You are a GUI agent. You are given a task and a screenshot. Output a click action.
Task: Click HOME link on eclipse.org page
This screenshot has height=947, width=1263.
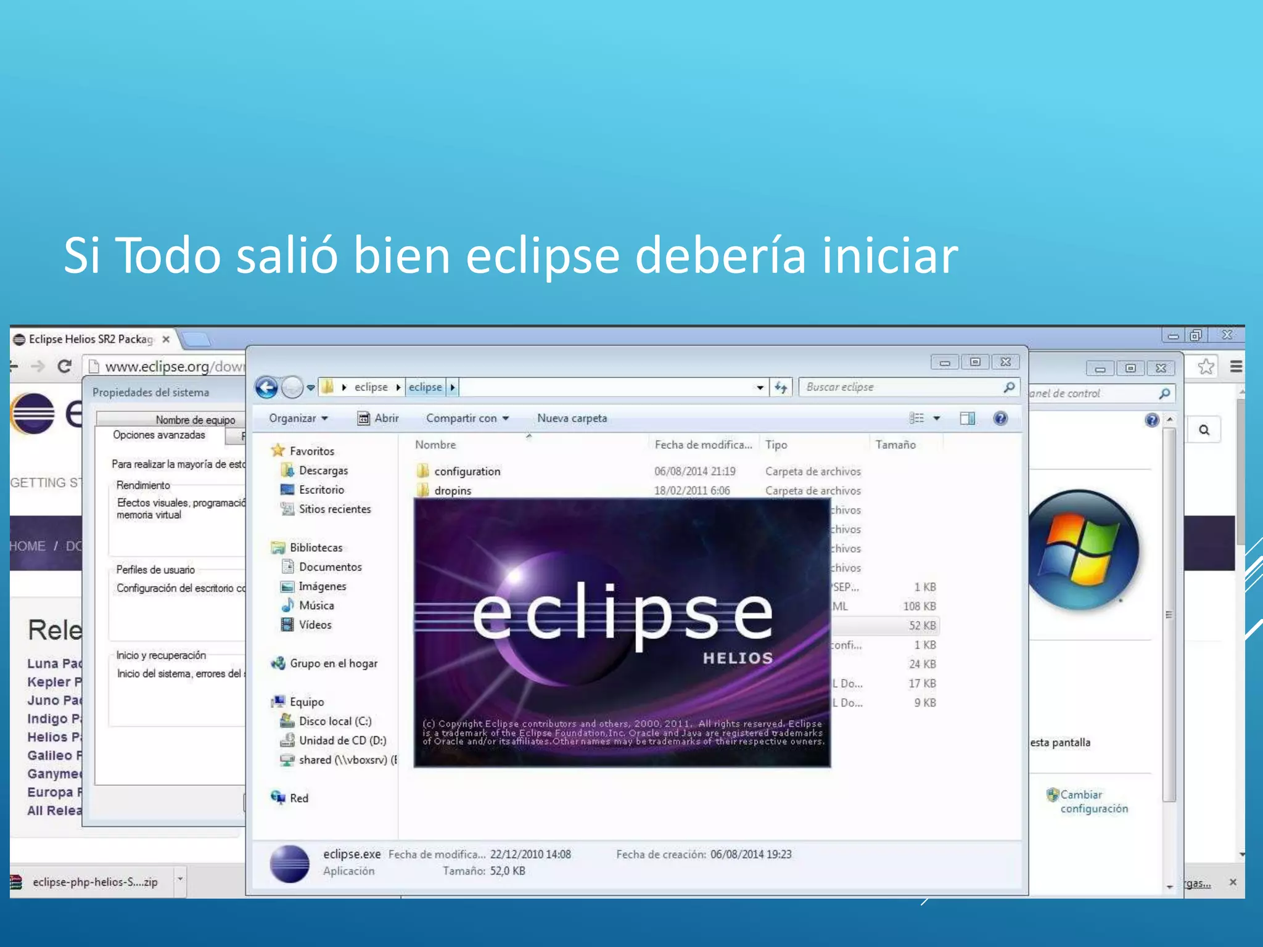(27, 546)
